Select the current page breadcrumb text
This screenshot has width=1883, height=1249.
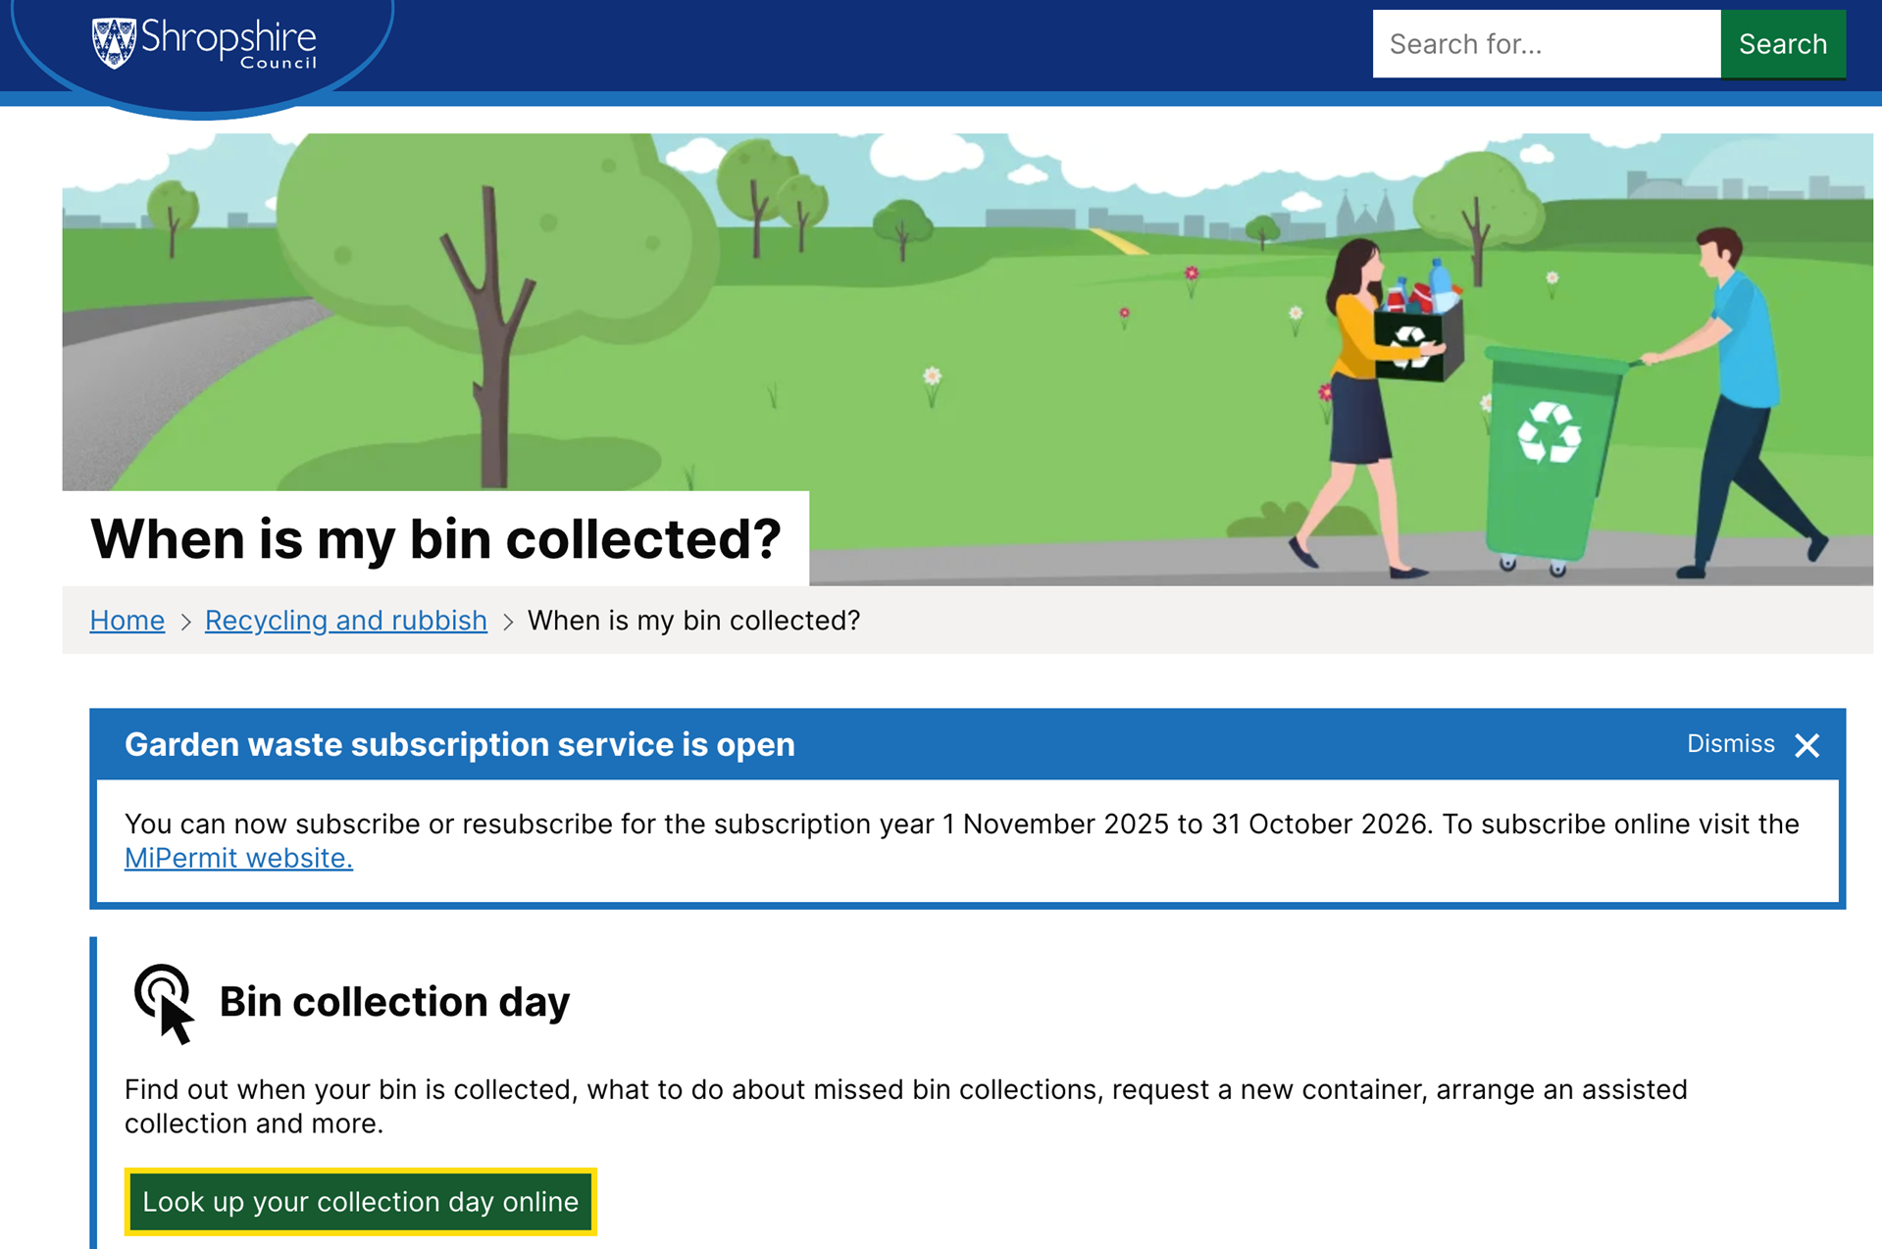(x=693, y=621)
